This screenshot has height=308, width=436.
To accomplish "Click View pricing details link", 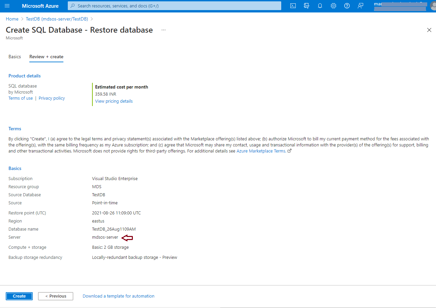I will (x=114, y=101).
